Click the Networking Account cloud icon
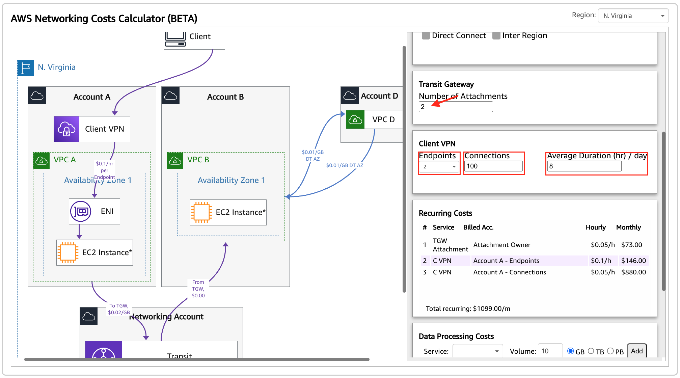The height and width of the screenshot is (378, 680). point(89,316)
